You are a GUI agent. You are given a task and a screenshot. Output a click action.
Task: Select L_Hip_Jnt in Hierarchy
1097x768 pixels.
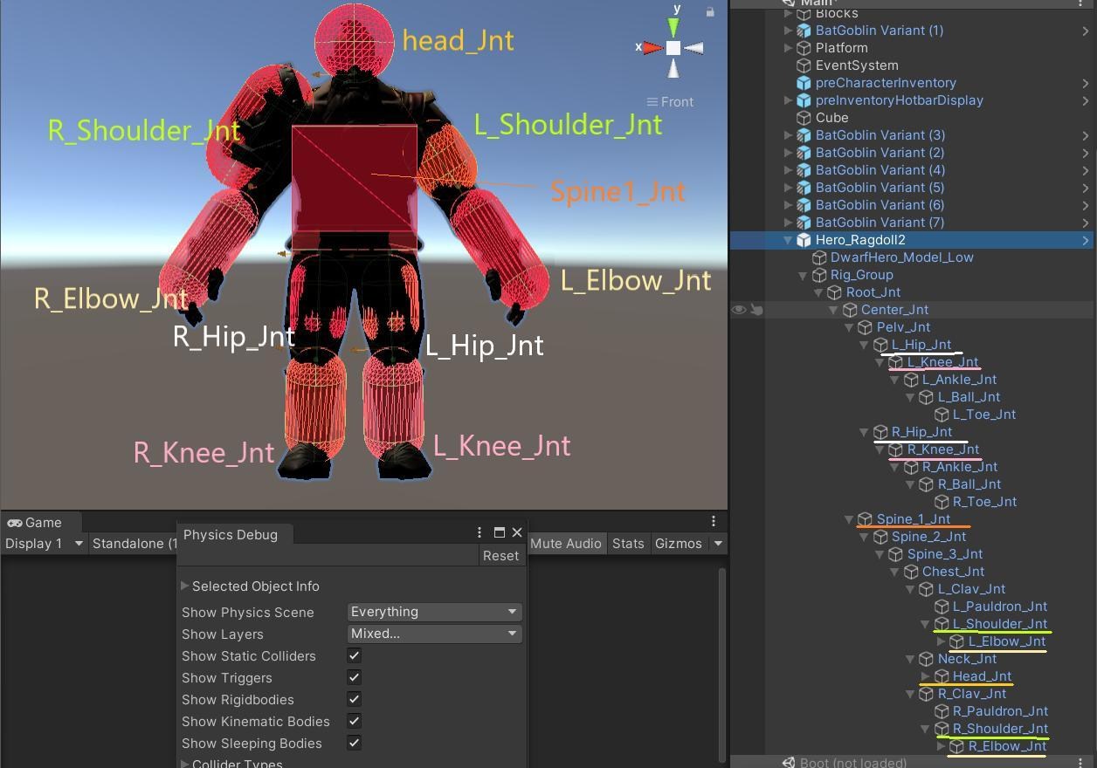pos(921,345)
